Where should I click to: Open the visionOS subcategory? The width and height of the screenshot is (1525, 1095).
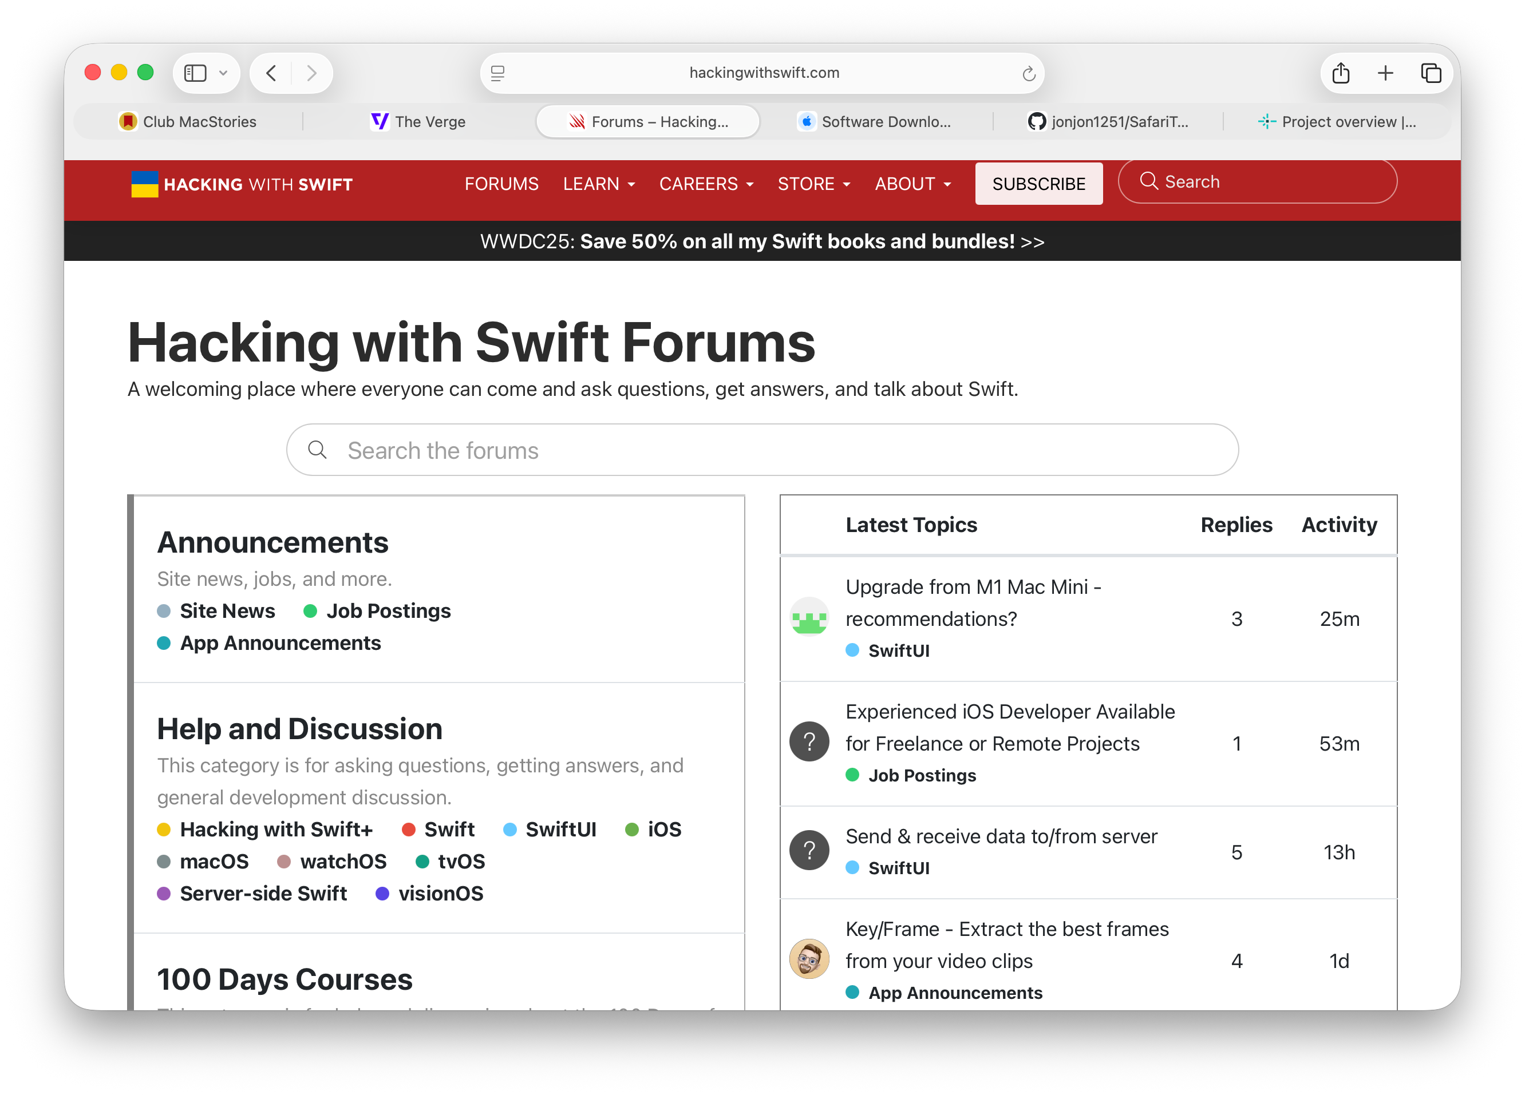[440, 894]
